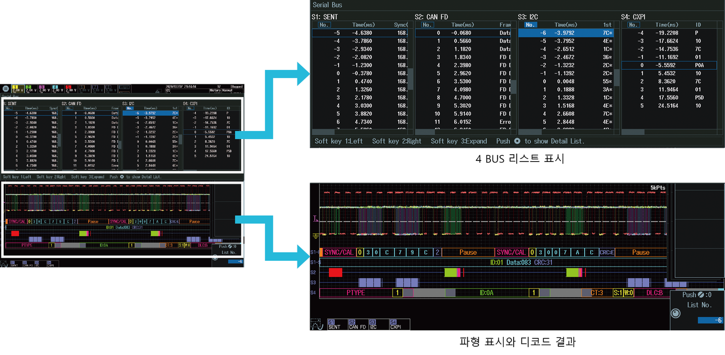Select row -5 in the enlarged S1: SENT list
Image resolution: width=725 pixels, height=355 pixels.
tap(359, 33)
